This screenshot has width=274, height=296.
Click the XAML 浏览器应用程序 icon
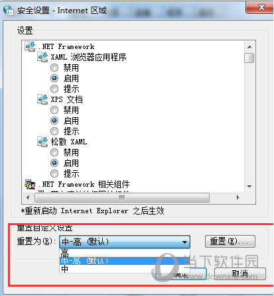[x=42, y=57]
